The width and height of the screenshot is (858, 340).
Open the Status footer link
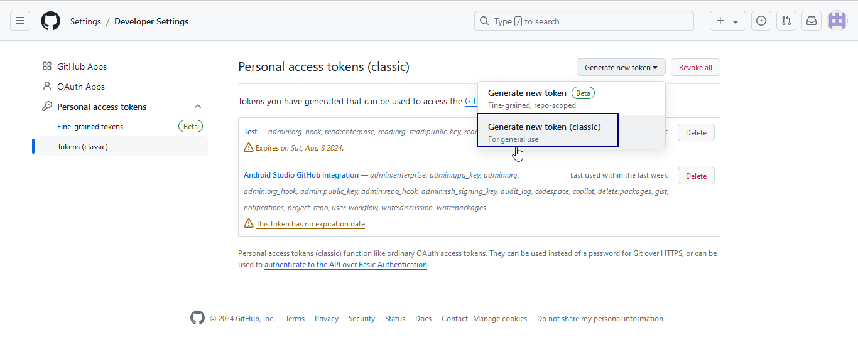click(395, 319)
